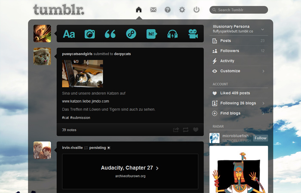Expand the Customize chevron
The image size is (301, 193).
(x=263, y=71)
